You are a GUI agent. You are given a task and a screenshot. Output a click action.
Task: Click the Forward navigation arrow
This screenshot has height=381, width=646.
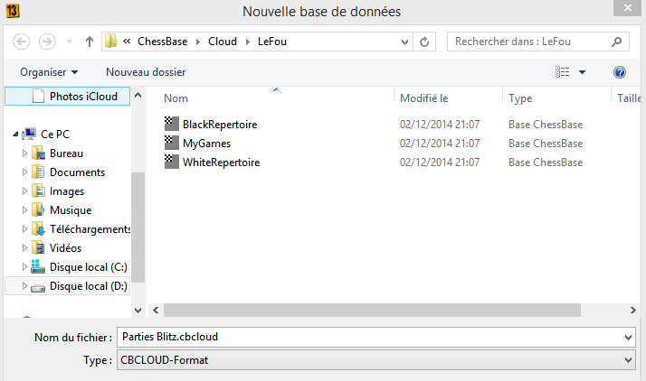[x=47, y=42]
